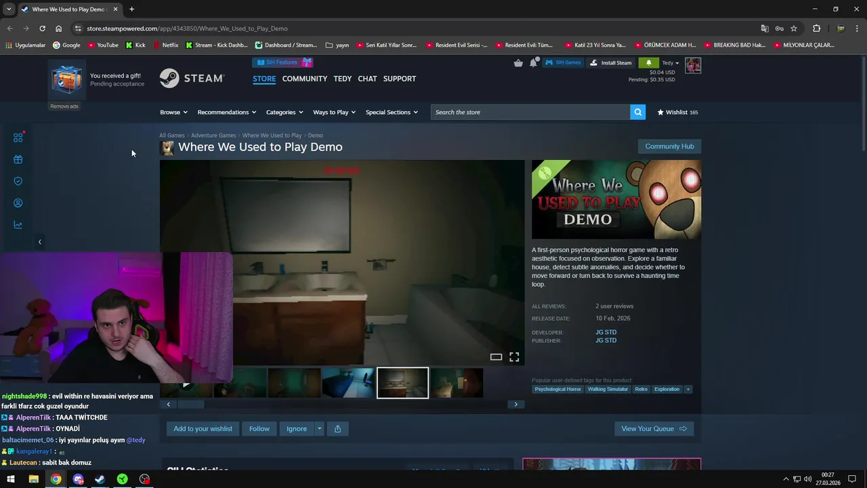Open the Ignore options dropdown arrow

coord(319,428)
